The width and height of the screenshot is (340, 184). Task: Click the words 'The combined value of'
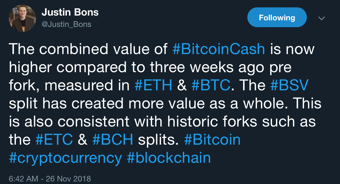pyautogui.click(x=88, y=49)
